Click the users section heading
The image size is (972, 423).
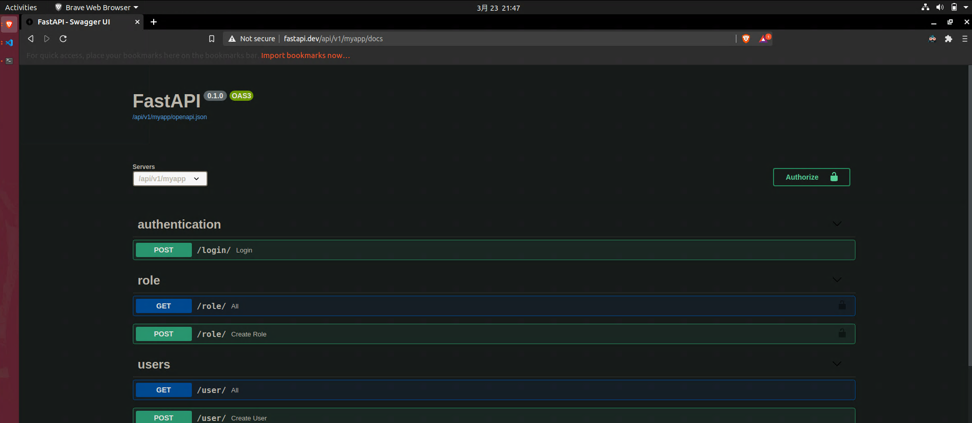(154, 364)
